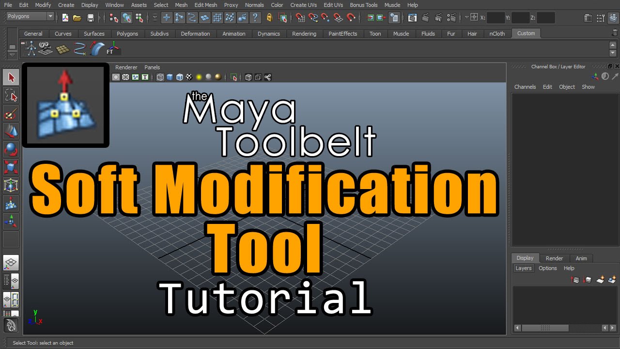Open the Bonus Tools menu
Viewport: 620px width, 349px height.
363,5
